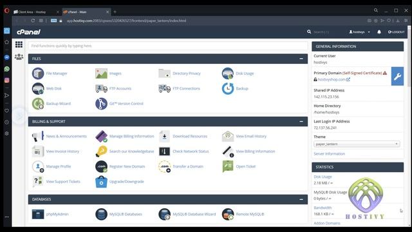Viewport: 412px width, 232px height.
Task: Open the Images tool icon
Action: click(x=101, y=73)
